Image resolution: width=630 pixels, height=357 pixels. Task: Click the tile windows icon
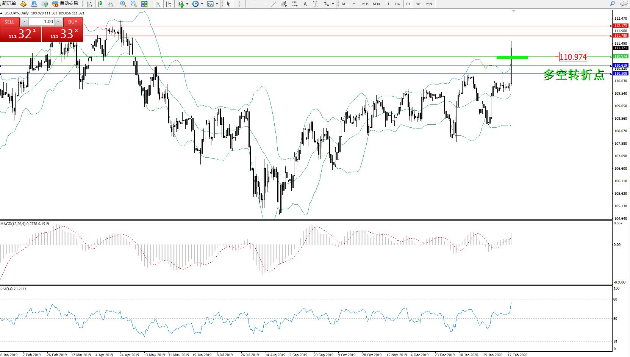pyautogui.click(x=144, y=4)
